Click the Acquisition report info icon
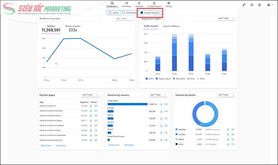278x165 pixels. click(x=163, y=19)
